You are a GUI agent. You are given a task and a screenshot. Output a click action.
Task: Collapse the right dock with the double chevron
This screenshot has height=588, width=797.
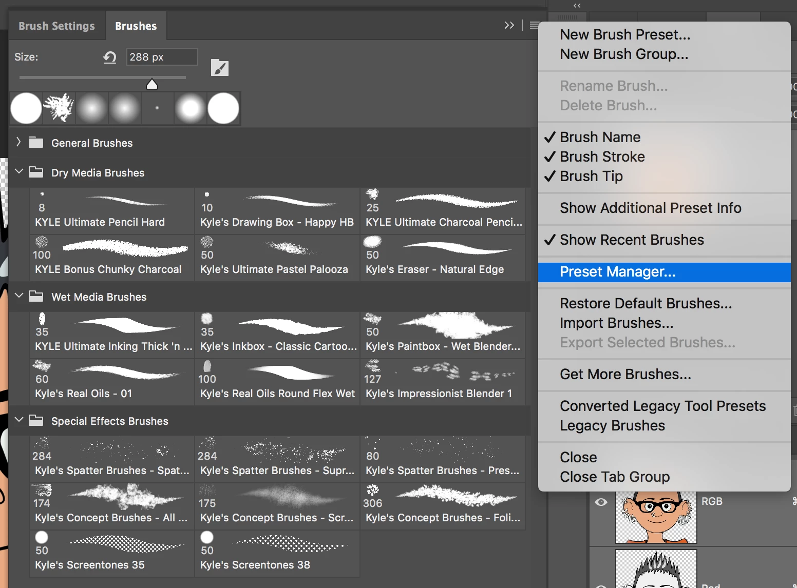577,6
